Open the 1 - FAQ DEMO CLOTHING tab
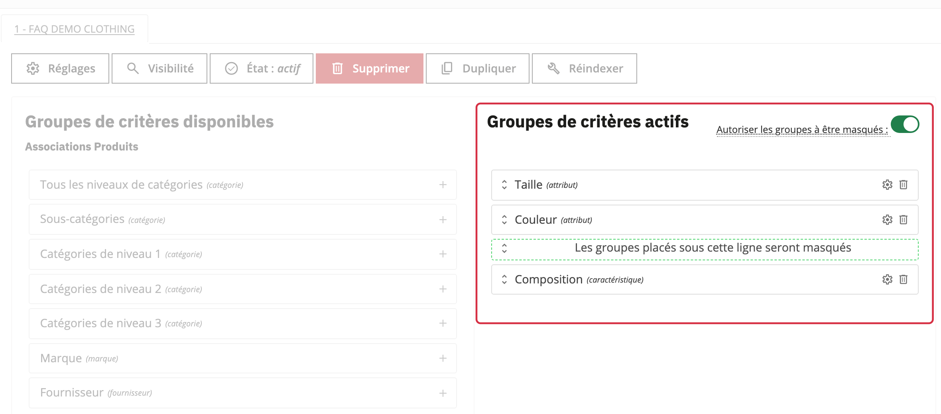 (x=75, y=29)
